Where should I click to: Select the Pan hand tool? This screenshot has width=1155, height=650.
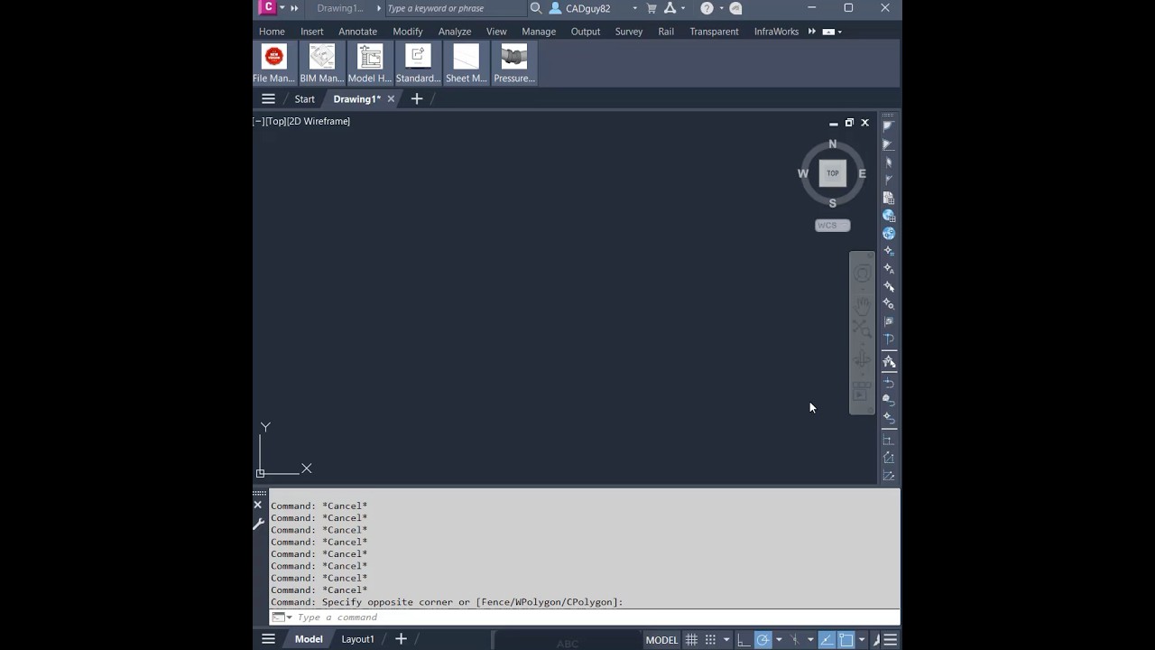coord(863,304)
